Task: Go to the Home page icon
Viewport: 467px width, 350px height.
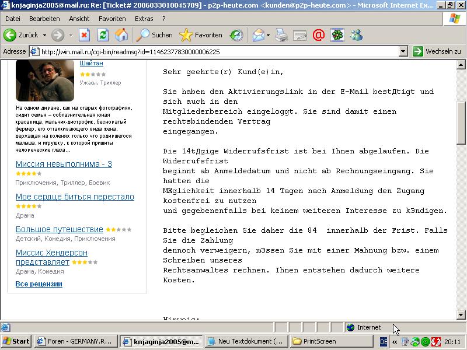Action: [x=121, y=35]
